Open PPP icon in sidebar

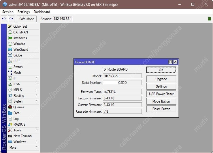pyautogui.click(x=10, y=61)
